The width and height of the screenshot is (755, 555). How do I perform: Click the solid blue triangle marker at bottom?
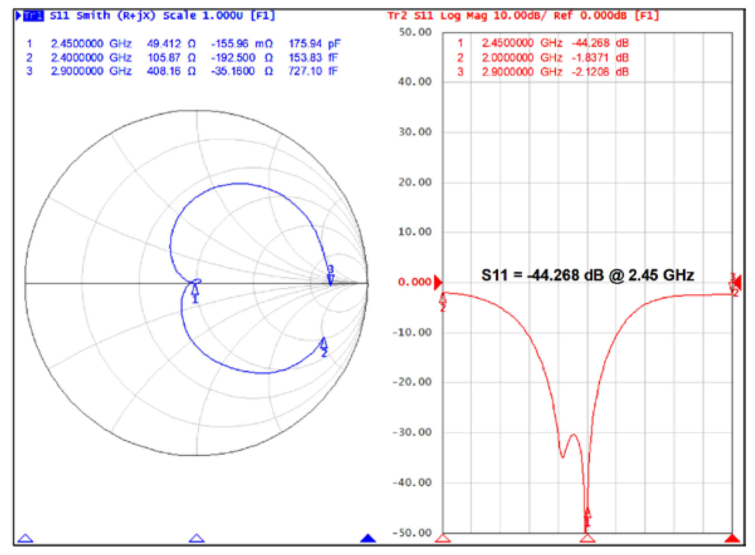368,539
